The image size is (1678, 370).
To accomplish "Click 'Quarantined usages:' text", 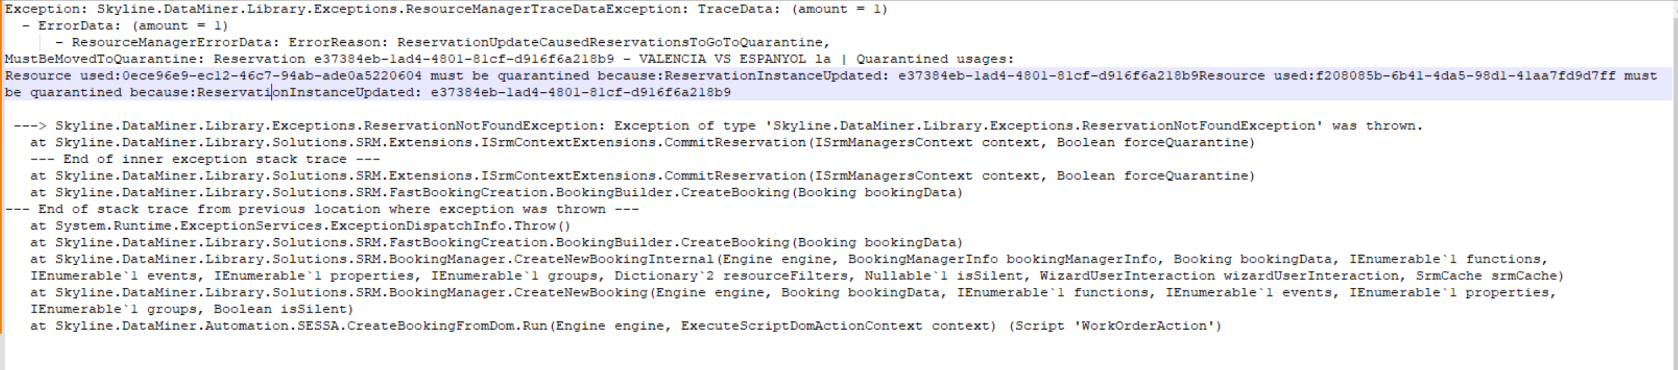I will 935,59.
